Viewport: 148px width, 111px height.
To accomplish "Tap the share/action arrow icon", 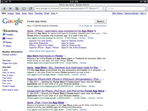I will 30,8.
